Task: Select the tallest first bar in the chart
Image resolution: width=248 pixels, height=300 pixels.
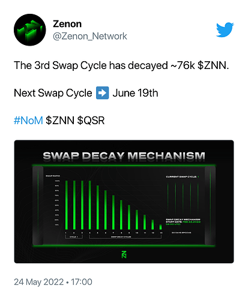Action: click(67, 205)
